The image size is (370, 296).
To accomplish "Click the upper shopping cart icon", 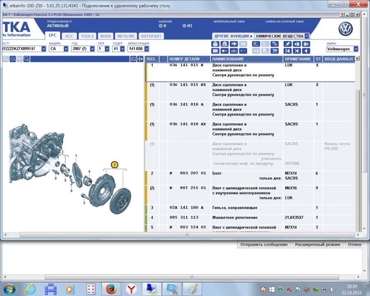I will point(275,44).
